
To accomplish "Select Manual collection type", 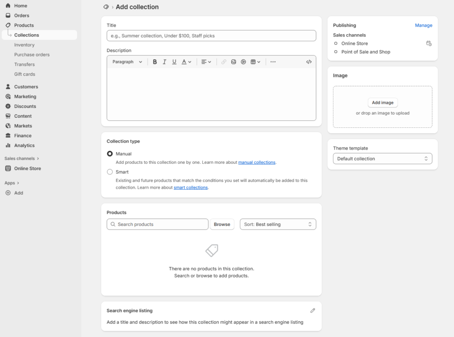I will [x=110, y=154].
